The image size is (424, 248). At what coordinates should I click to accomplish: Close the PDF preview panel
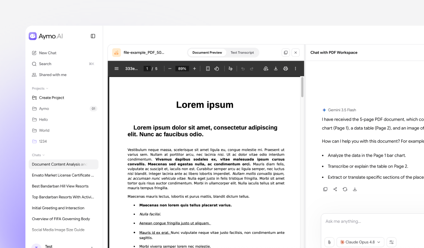(296, 53)
